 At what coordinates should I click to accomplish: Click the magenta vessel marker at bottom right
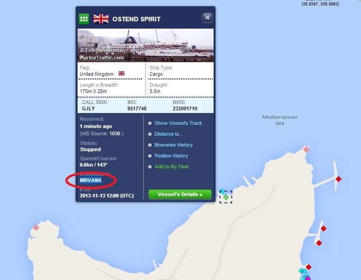pos(307,278)
